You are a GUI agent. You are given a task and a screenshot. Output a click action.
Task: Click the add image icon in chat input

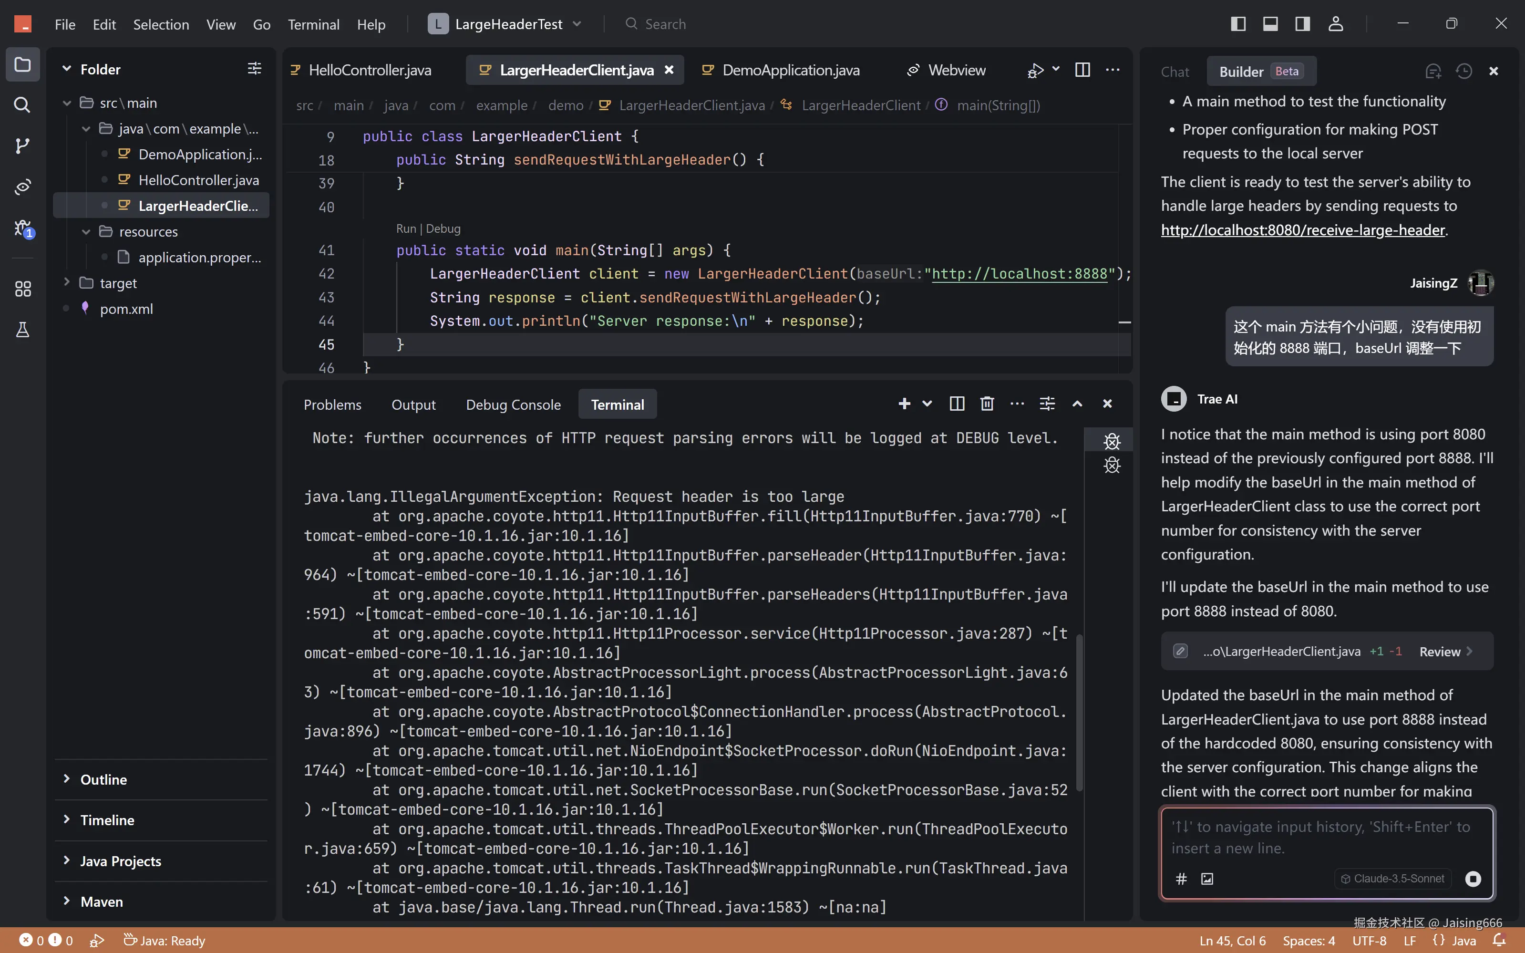click(x=1207, y=879)
